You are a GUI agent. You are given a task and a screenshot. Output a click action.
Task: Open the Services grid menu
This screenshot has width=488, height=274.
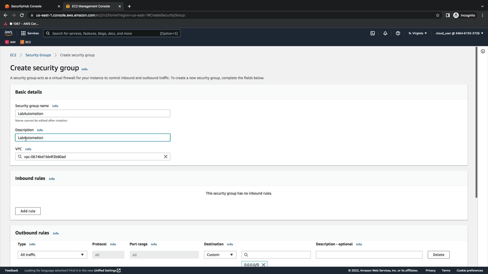(30, 33)
